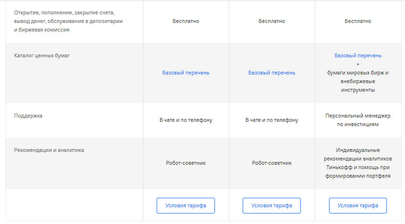The width and height of the screenshot is (405, 224).
Task: Follow Базовый перечень link in leftmost tariff column
Action: click(x=186, y=73)
